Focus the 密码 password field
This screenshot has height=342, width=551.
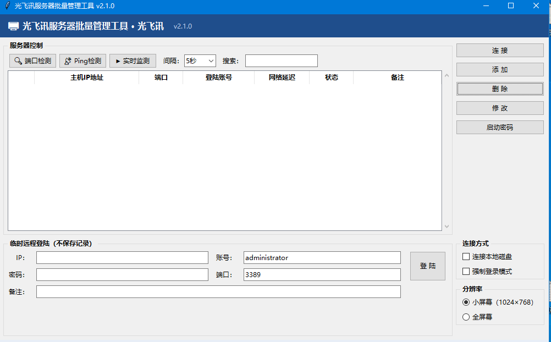click(x=122, y=274)
